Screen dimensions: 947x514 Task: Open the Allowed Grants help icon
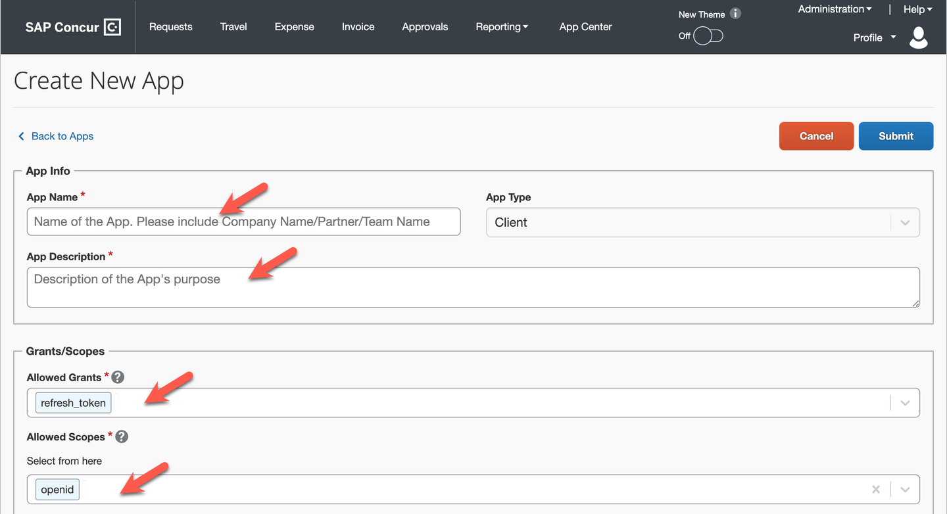coord(118,377)
